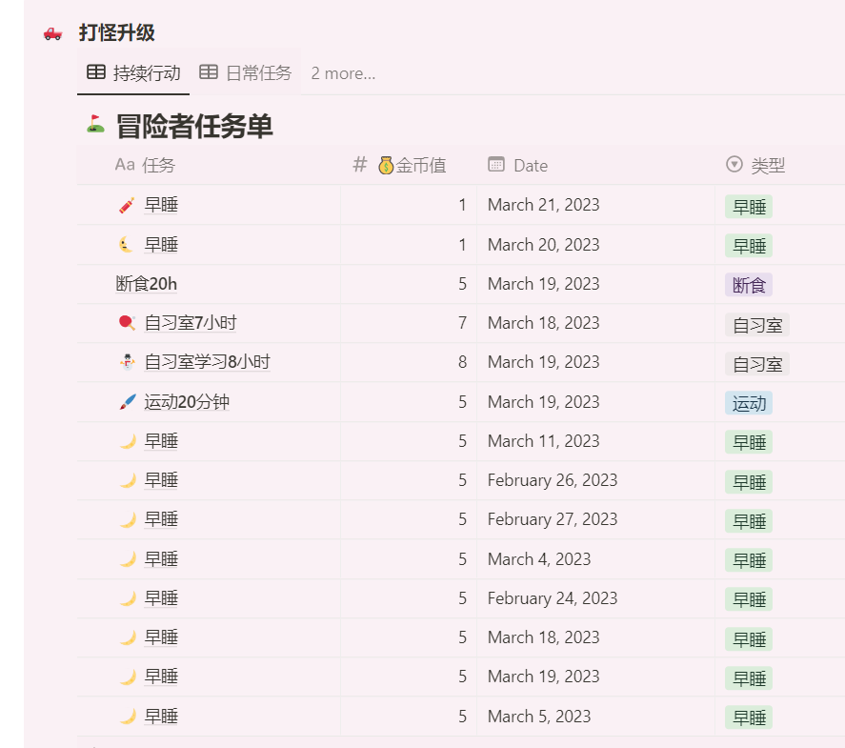
Task: Open the 打怪升级 page title
Action: 116,33
